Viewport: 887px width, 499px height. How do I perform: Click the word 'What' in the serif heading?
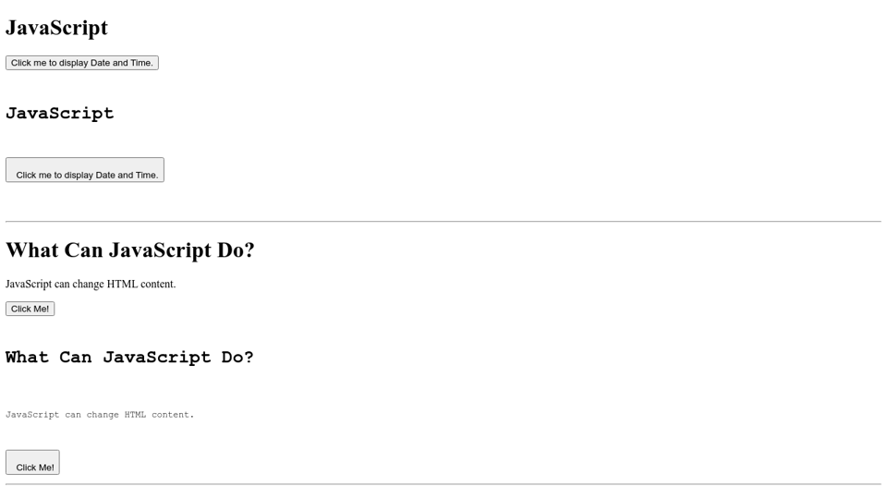coord(32,250)
